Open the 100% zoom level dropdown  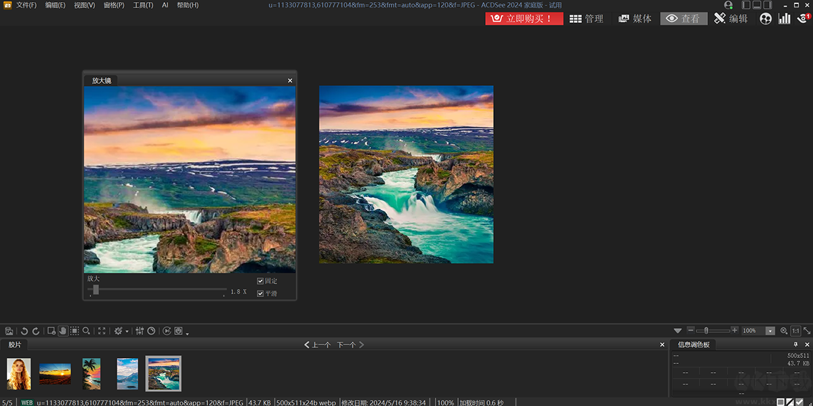coord(770,331)
